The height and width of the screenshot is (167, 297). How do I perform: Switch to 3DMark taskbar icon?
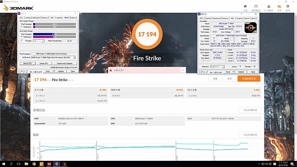pyautogui.click(x=64, y=164)
